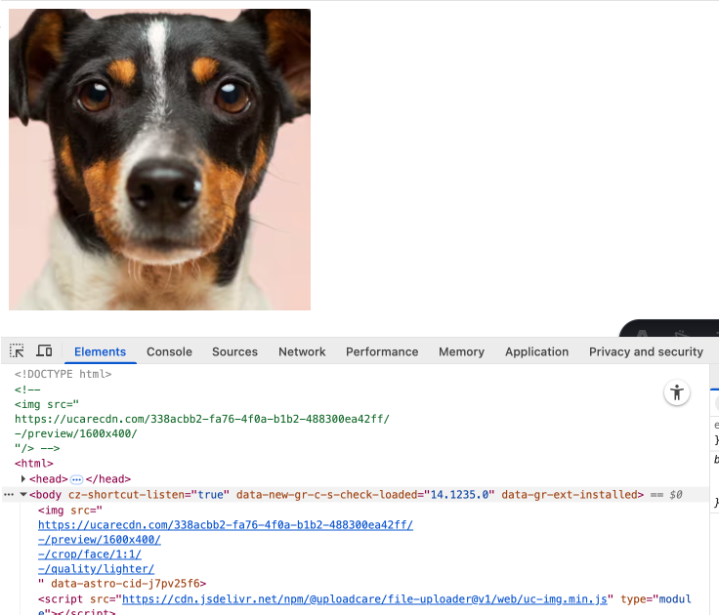This screenshot has width=719, height=615.
Task: Click the data-gr-ext-installed attribute
Action: (x=570, y=495)
